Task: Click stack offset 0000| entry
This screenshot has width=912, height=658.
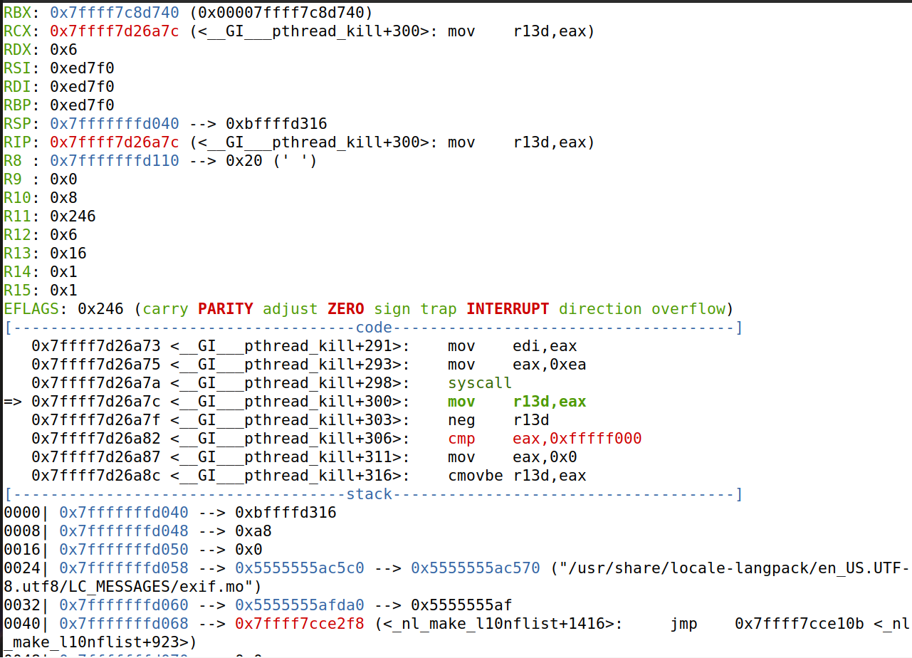Action: click(x=27, y=513)
